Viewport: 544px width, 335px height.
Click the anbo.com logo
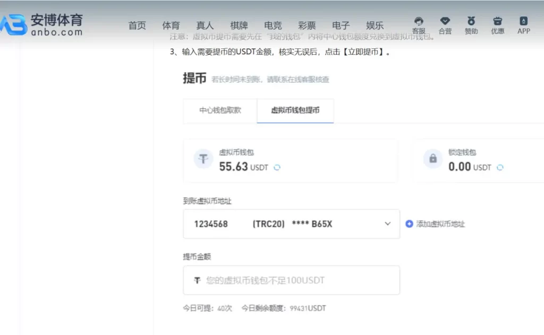coord(42,24)
